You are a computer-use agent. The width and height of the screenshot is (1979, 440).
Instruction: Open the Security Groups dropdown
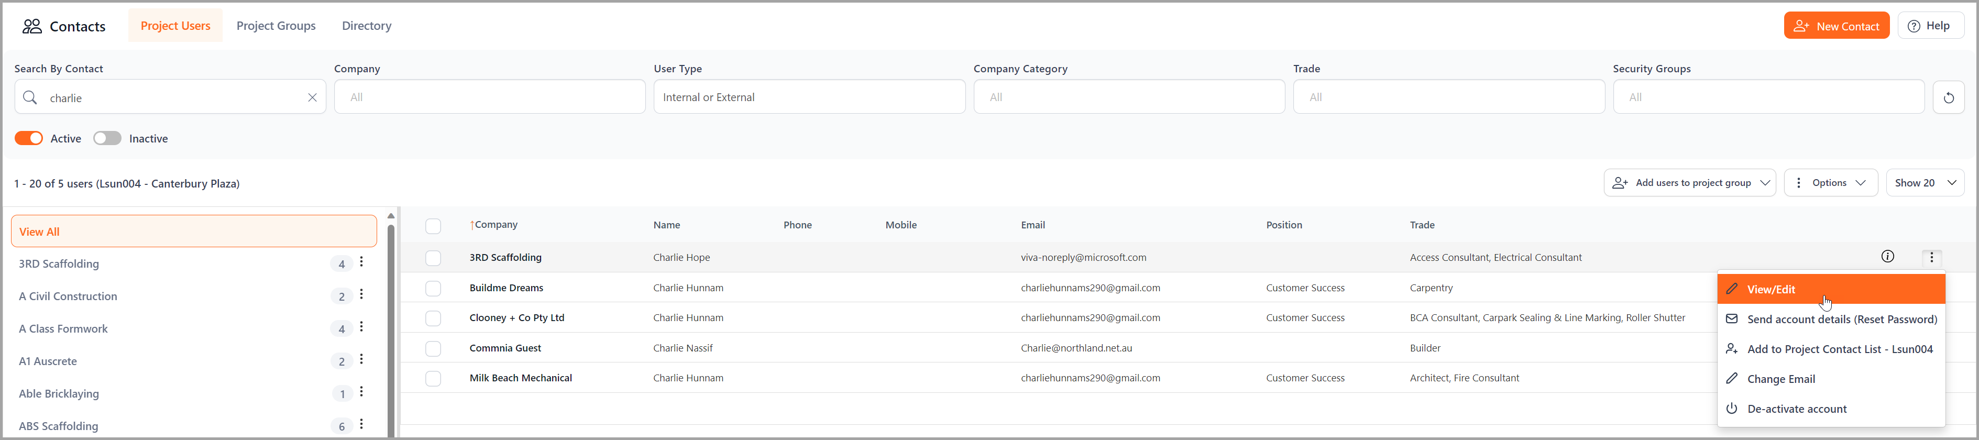click(x=1768, y=97)
